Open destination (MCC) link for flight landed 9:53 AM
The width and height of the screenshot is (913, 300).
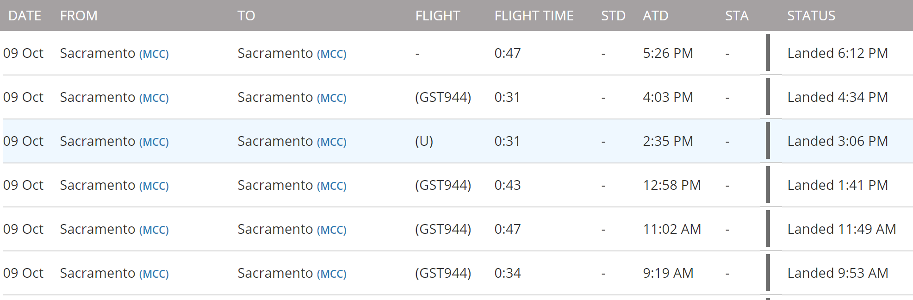tap(332, 274)
